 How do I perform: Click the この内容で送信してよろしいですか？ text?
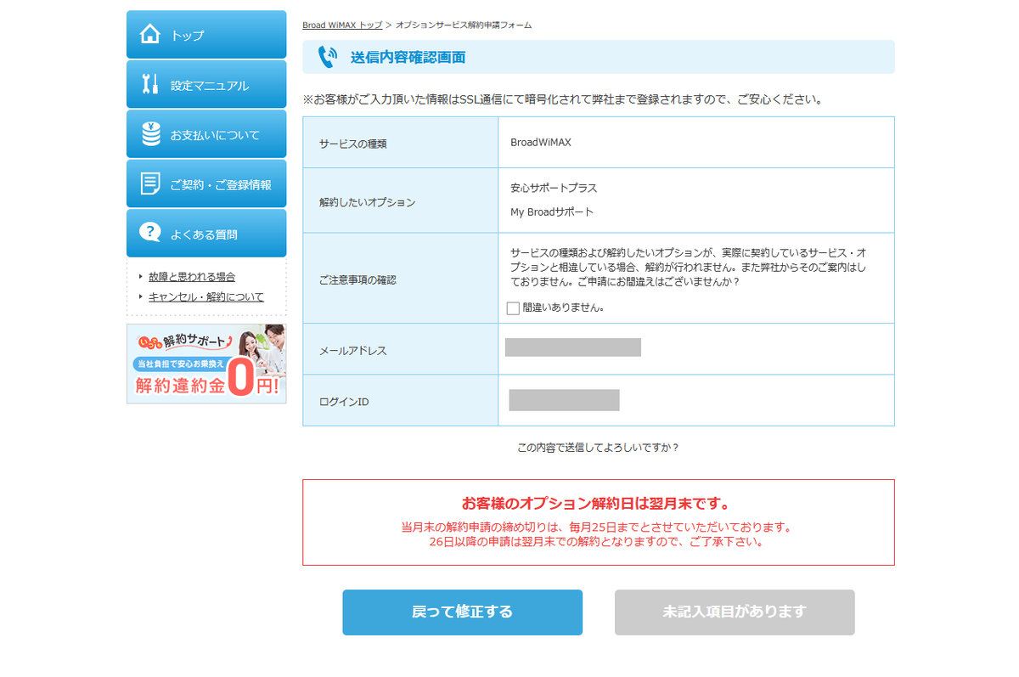point(599,447)
